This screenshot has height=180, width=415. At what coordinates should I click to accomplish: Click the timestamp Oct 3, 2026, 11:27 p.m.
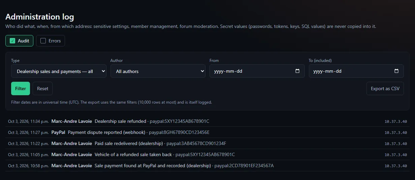point(28,133)
